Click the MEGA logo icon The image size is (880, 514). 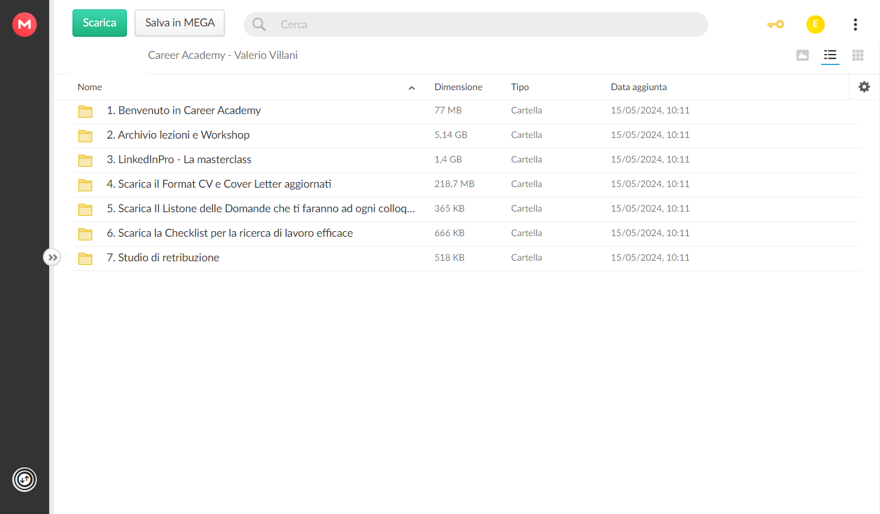click(25, 25)
